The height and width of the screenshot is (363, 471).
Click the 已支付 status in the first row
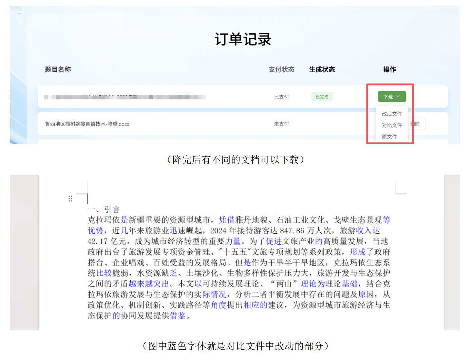[281, 97]
